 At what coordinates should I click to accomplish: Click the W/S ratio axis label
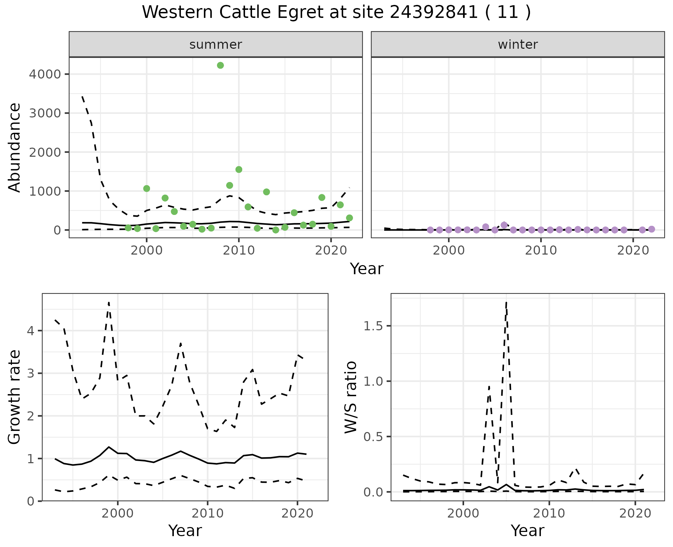(x=351, y=397)
